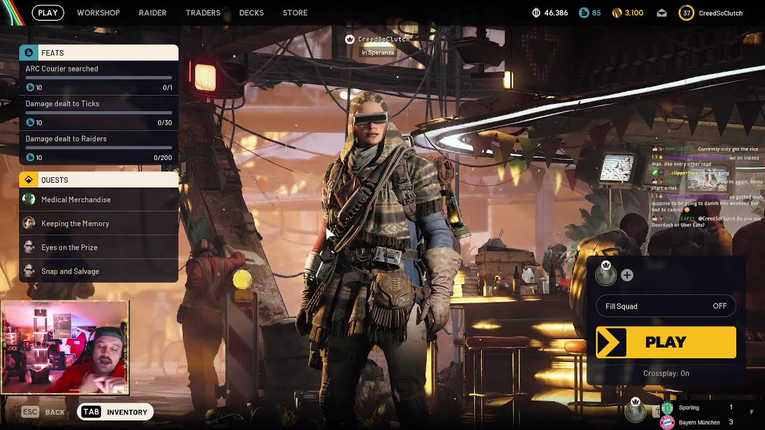Click the "0/200" feat progress count
The height and width of the screenshot is (430, 765).
point(163,158)
